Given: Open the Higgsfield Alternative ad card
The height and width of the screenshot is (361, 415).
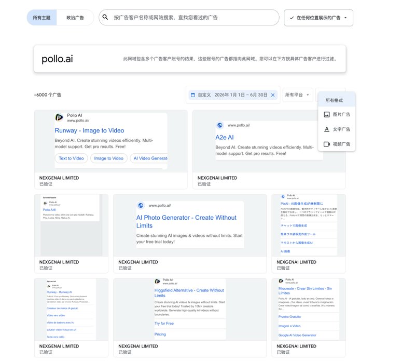Looking at the screenshot, I should 190,317.
